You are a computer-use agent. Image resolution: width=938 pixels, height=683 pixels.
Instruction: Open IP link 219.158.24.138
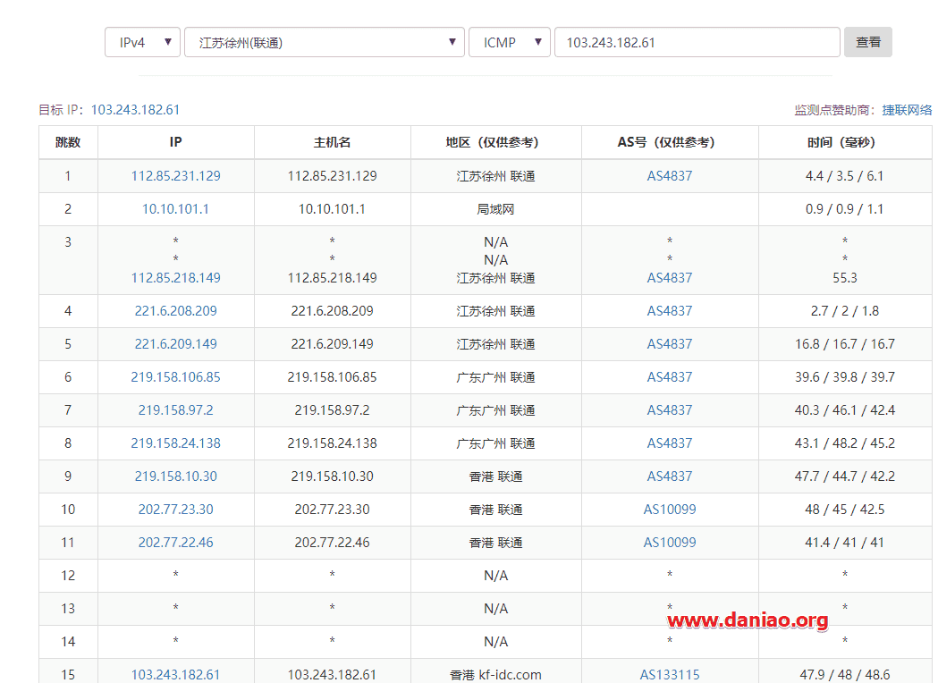[x=175, y=443]
